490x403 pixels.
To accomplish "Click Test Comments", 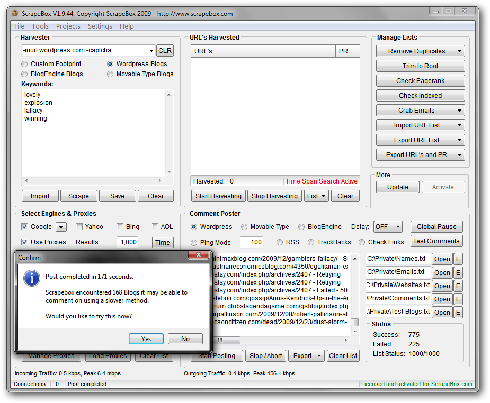I will (436, 241).
